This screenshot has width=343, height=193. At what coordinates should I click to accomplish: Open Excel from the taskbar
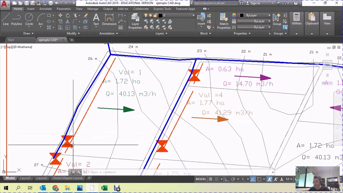(x=105, y=188)
